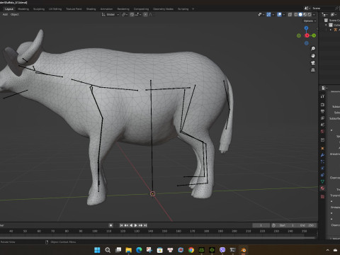
Task: Open outliner display mode dropdown
Action: pyautogui.click(x=325, y=14)
